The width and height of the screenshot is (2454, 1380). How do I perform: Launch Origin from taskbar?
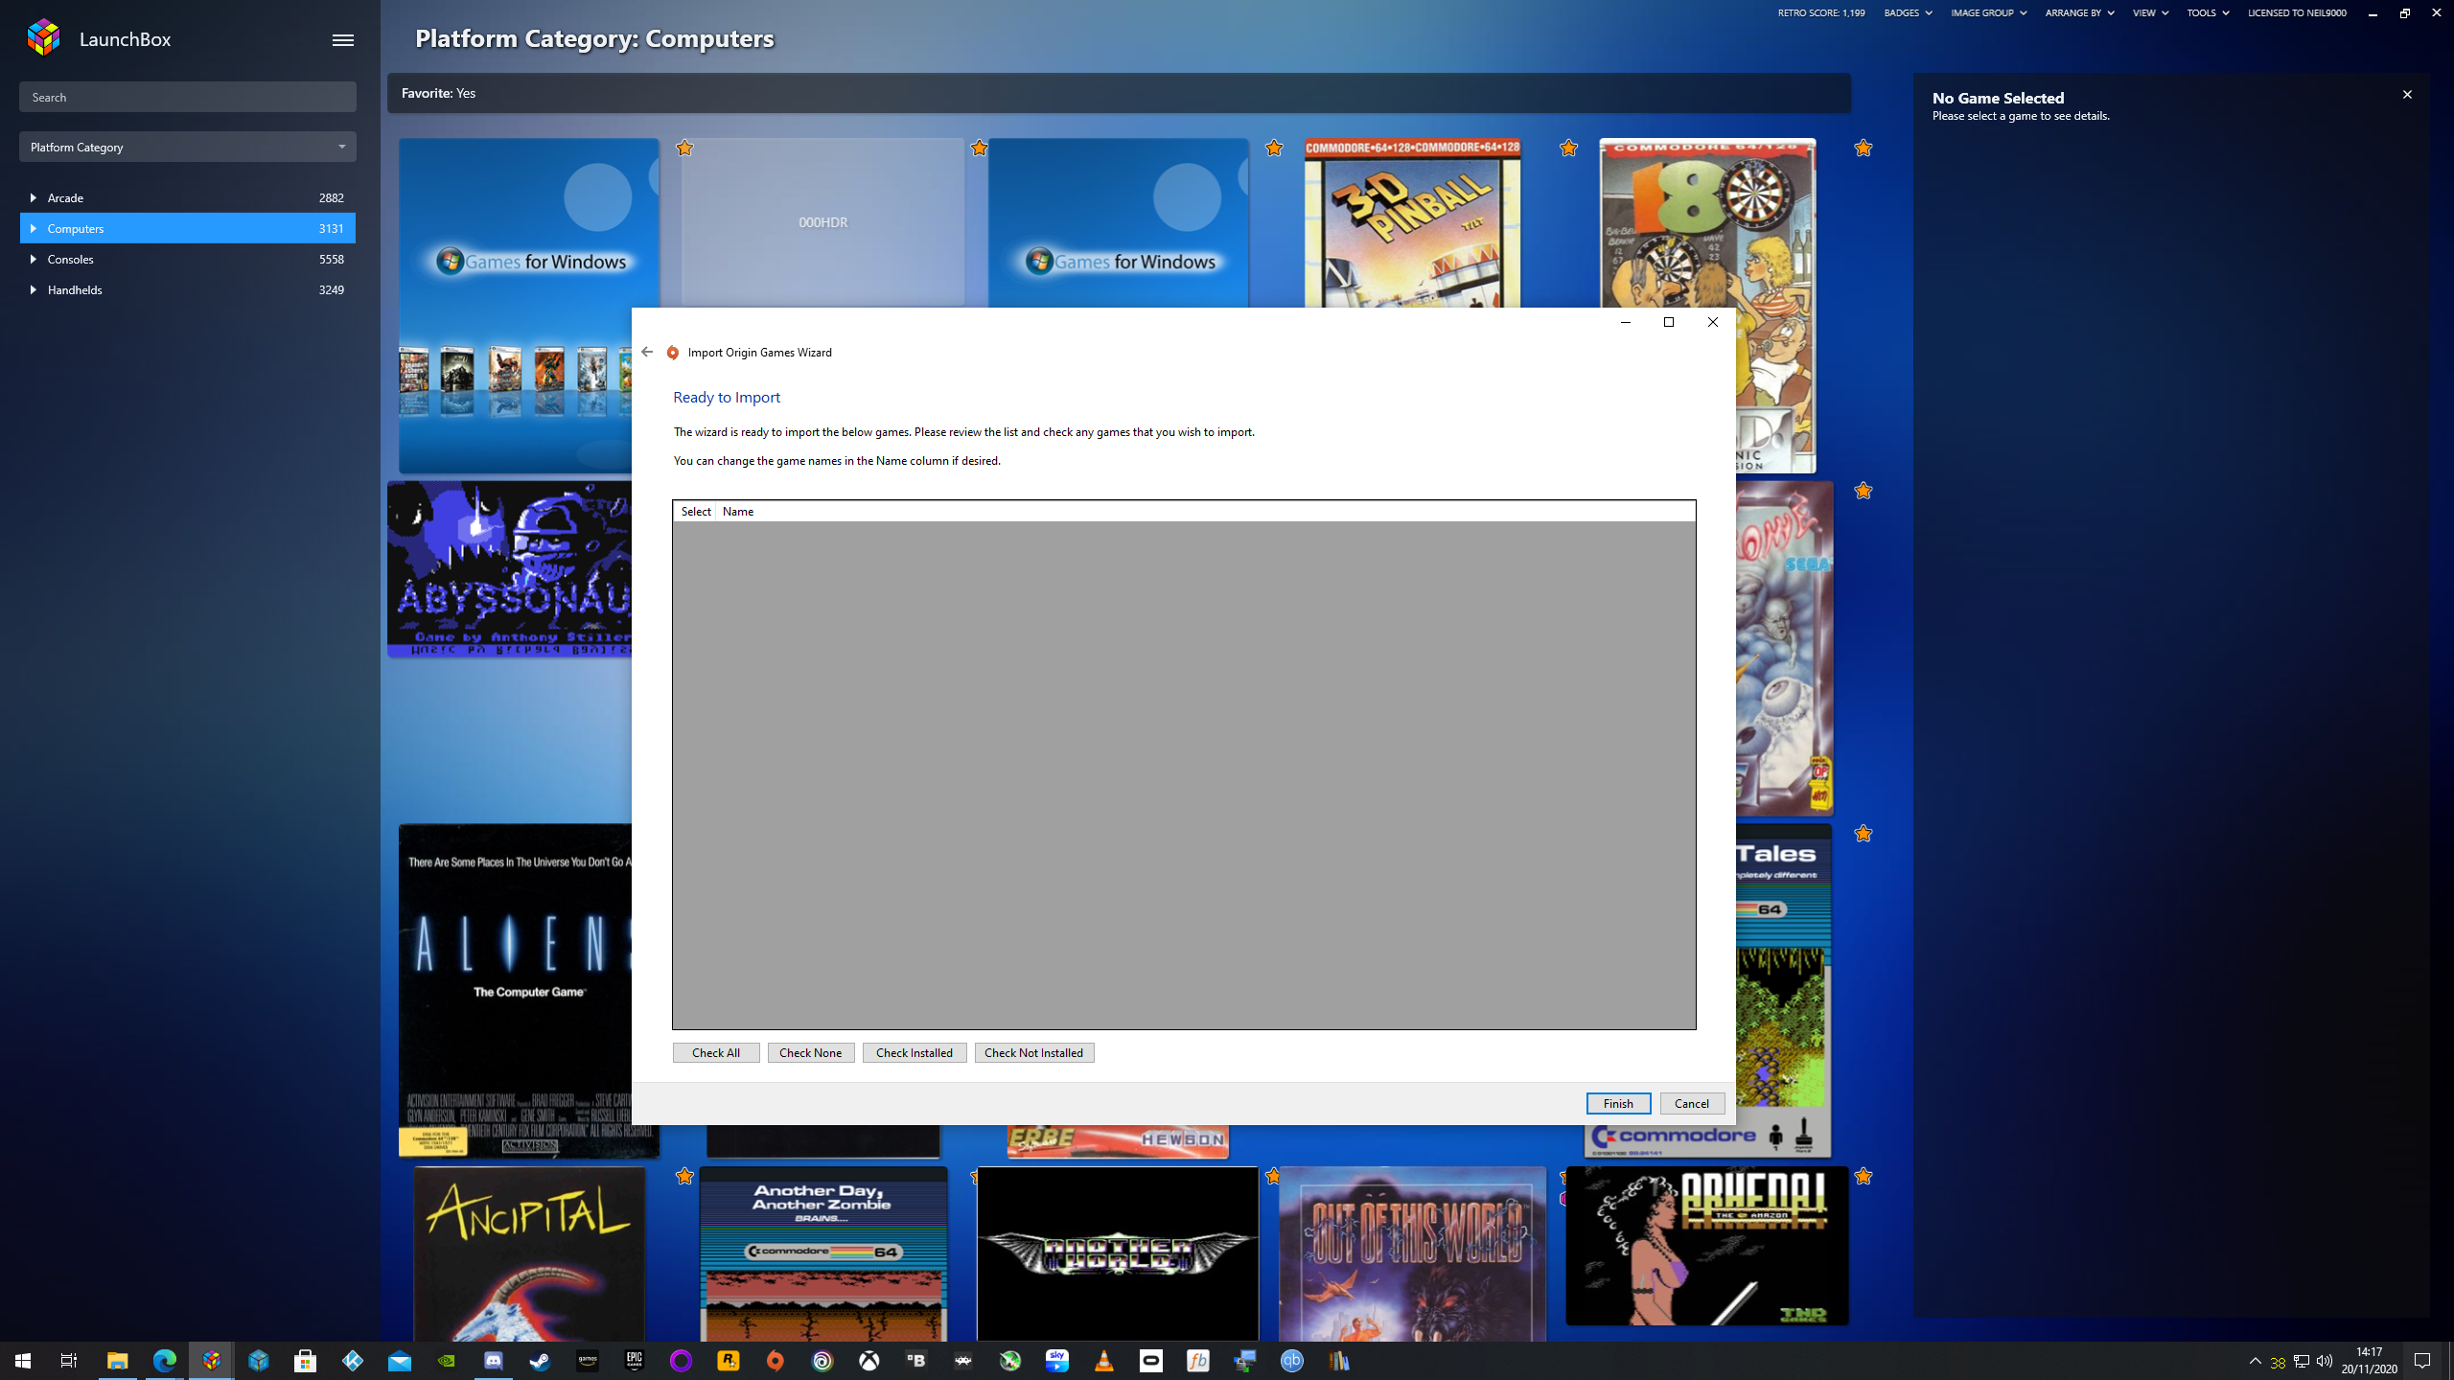[776, 1360]
